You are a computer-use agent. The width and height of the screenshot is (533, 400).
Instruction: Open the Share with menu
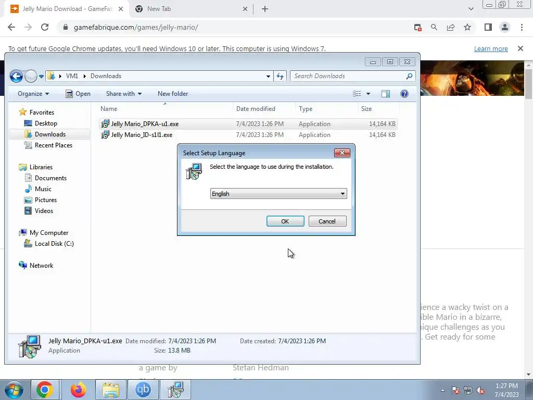[124, 94]
